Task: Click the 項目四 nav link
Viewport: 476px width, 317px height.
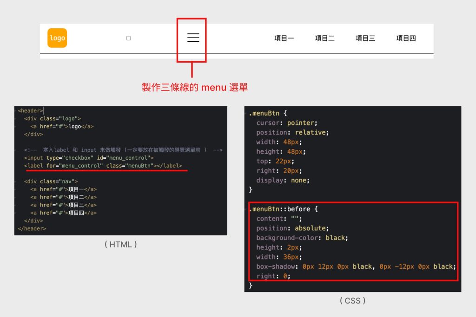Action: 406,39
